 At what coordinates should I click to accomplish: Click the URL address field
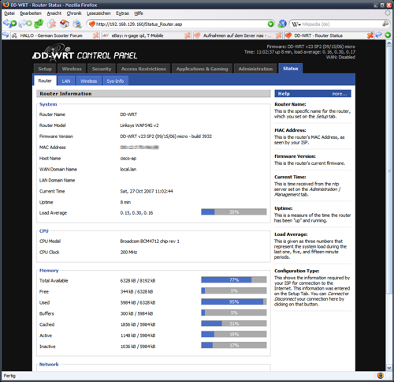tap(180, 24)
